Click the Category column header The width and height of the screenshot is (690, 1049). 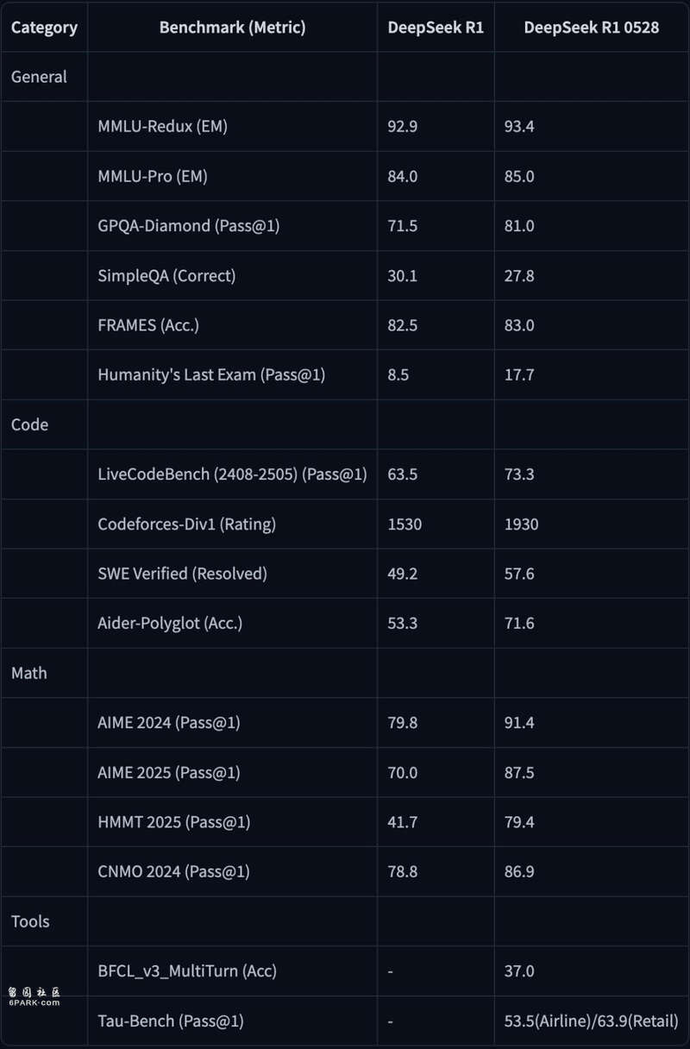coord(44,28)
